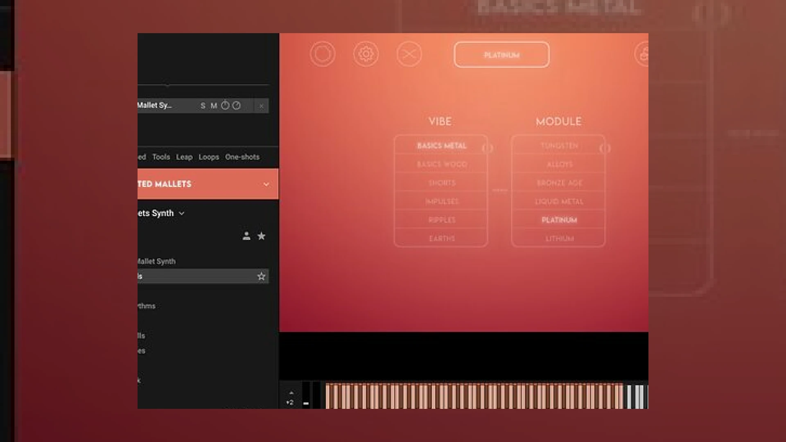Click the minus button beside the keyboard
Screen dimensions: 786x442
tap(306, 403)
